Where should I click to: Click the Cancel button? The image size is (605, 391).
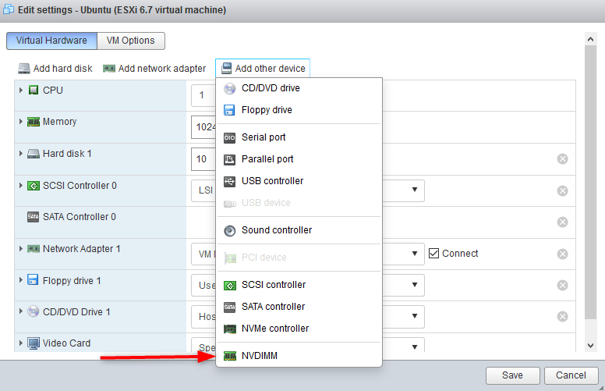(571, 375)
